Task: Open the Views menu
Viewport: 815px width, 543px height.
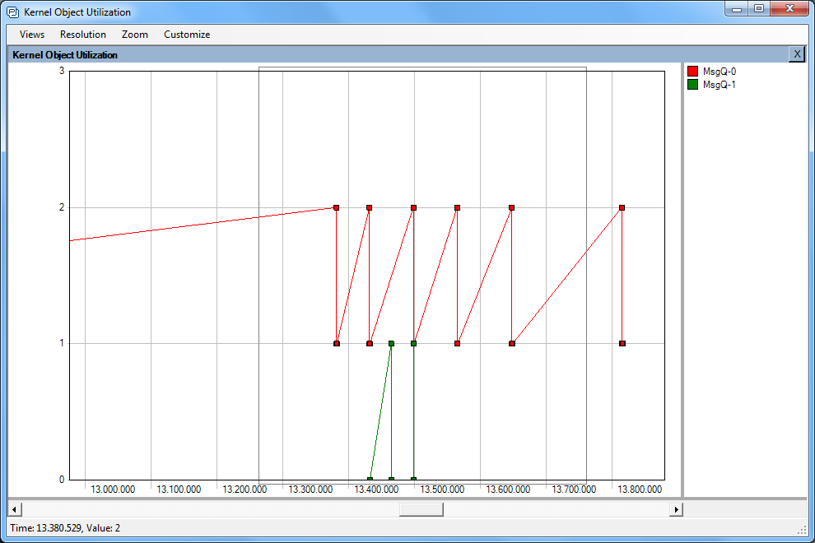Action: coord(32,35)
